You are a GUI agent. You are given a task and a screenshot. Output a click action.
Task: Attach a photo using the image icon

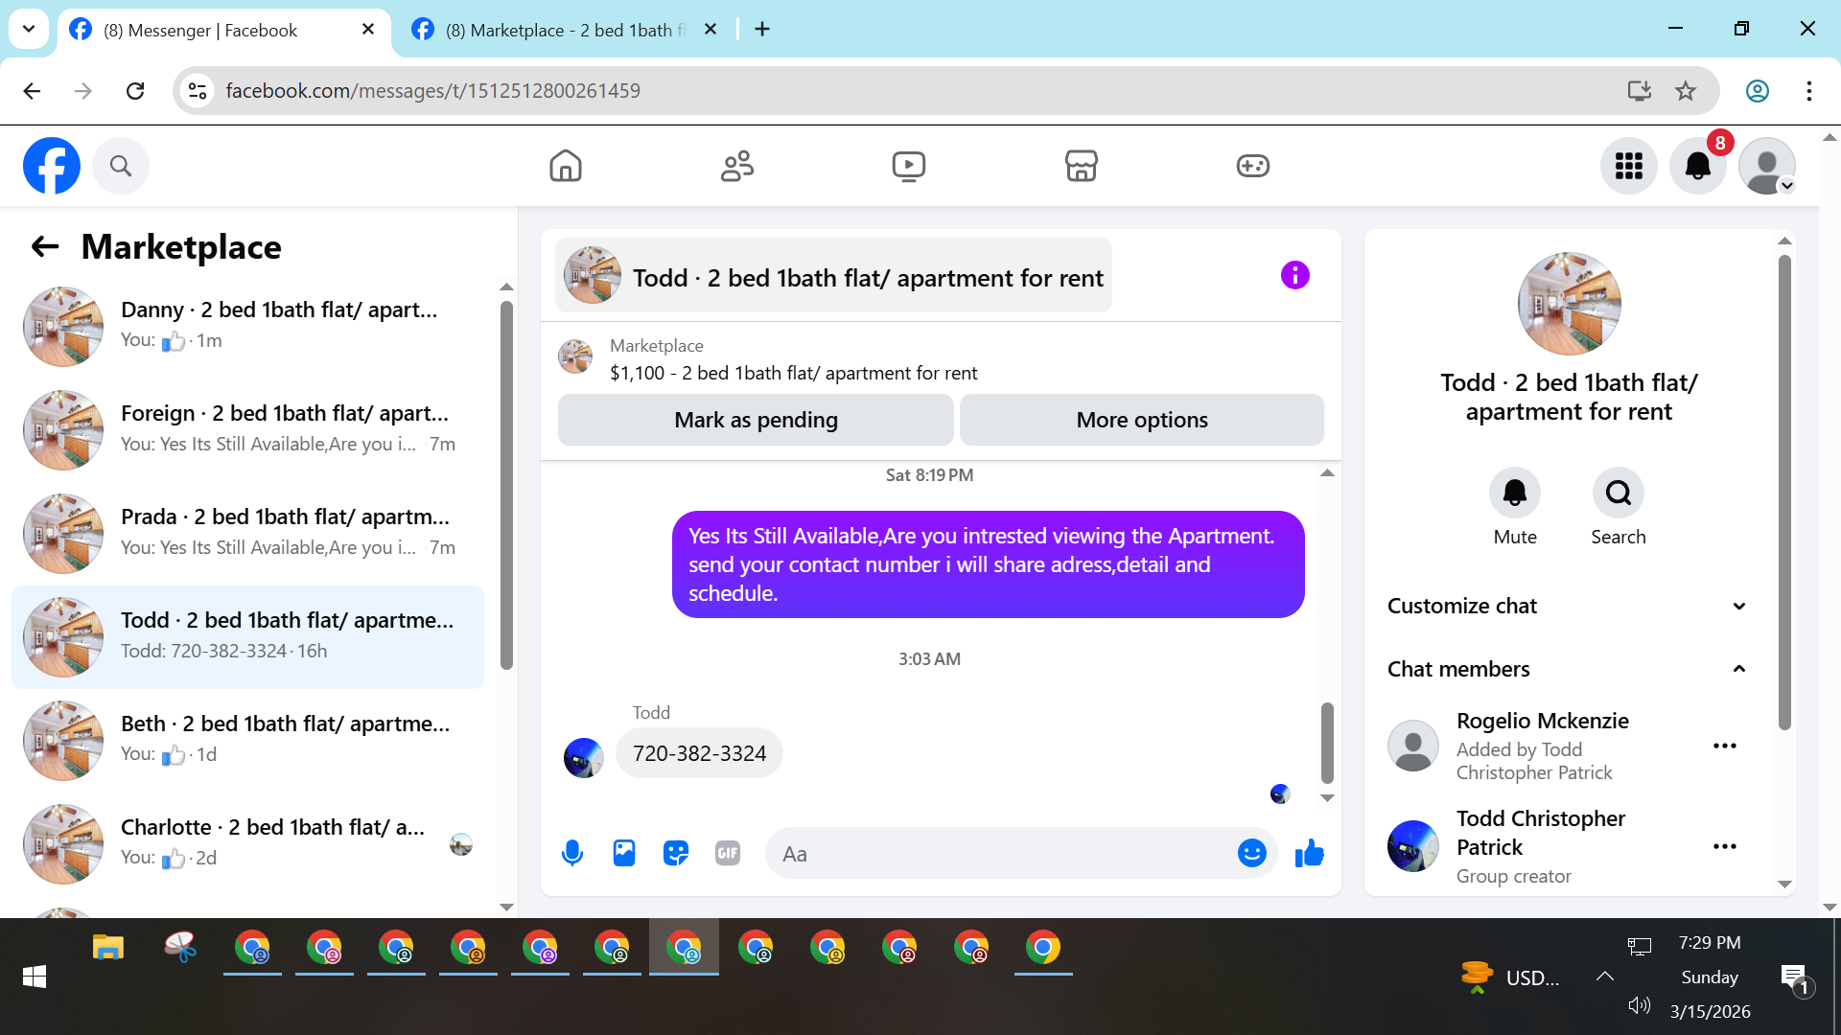[x=624, y=853]
